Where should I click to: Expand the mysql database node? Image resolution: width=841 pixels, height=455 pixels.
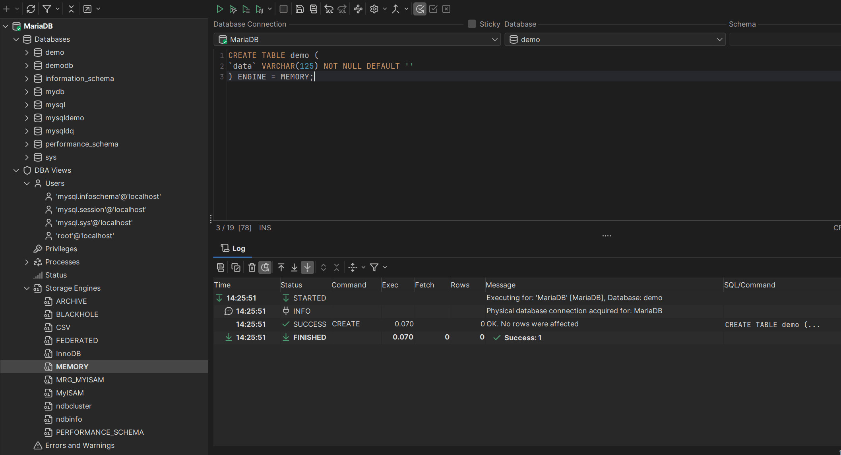pos(27,104)
